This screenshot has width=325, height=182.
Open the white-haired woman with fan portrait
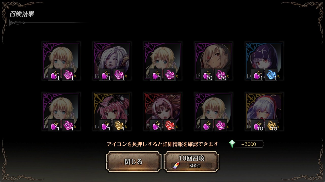112,61
